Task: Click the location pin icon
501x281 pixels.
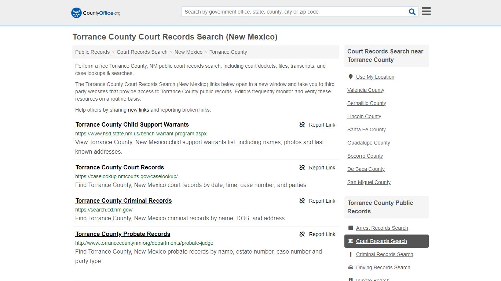Action: pos(351,77)
